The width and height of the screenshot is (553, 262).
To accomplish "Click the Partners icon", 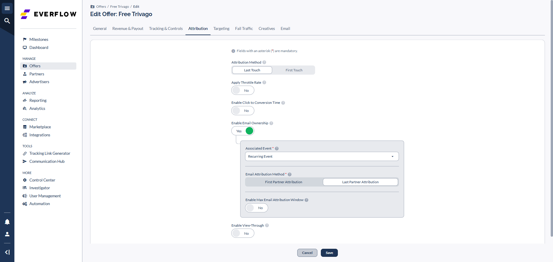I will (25, 74).
